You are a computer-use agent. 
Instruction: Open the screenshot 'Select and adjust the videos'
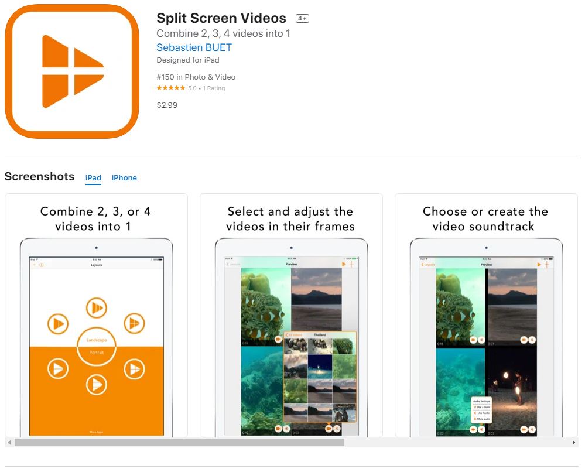click(292, 315)
